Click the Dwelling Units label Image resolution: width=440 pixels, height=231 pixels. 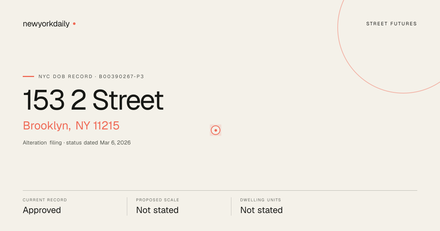[x=261, y=200]
